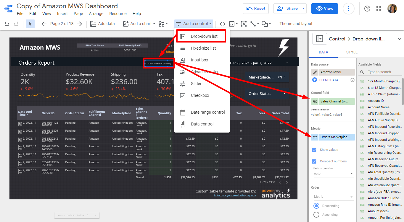Select Slider from the control menu
Image resolution: width=404 pixels, height=222 pixels.
pyautogui.click(x=196, y=84)
